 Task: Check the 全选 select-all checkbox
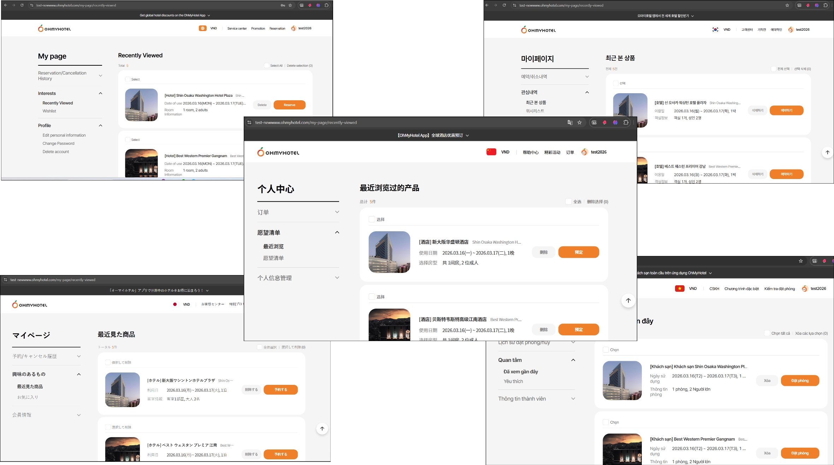[568, 202]
